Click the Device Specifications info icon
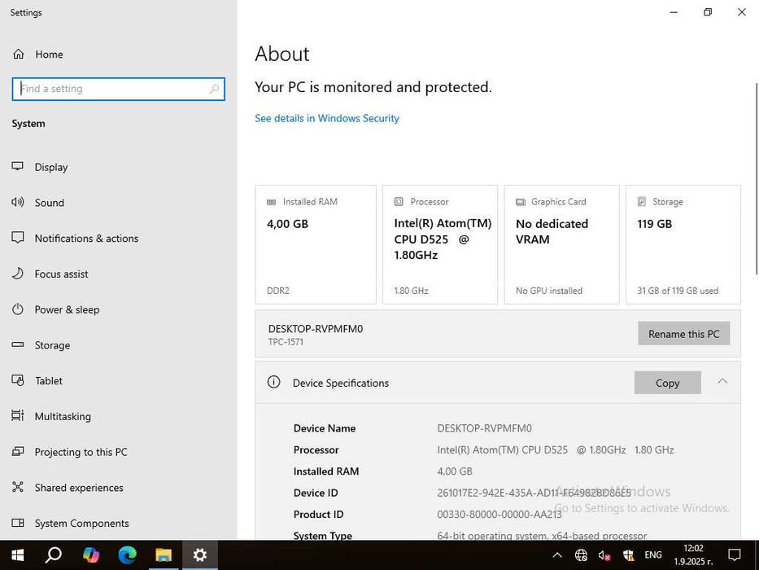The width and height of the screenshot is (759, 570). coord(273,382)
